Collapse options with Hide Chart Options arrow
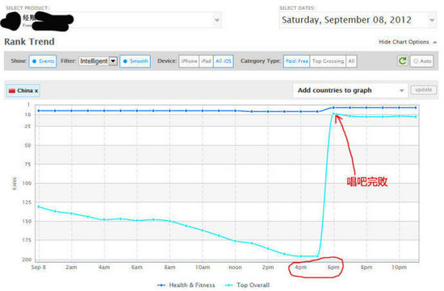 pyautogui.click(x=435, y=42)
